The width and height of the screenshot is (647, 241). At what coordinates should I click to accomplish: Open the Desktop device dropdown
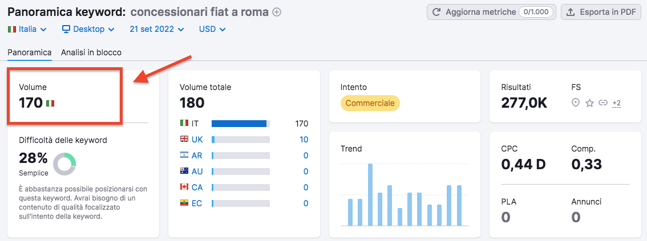click(88, 29)
